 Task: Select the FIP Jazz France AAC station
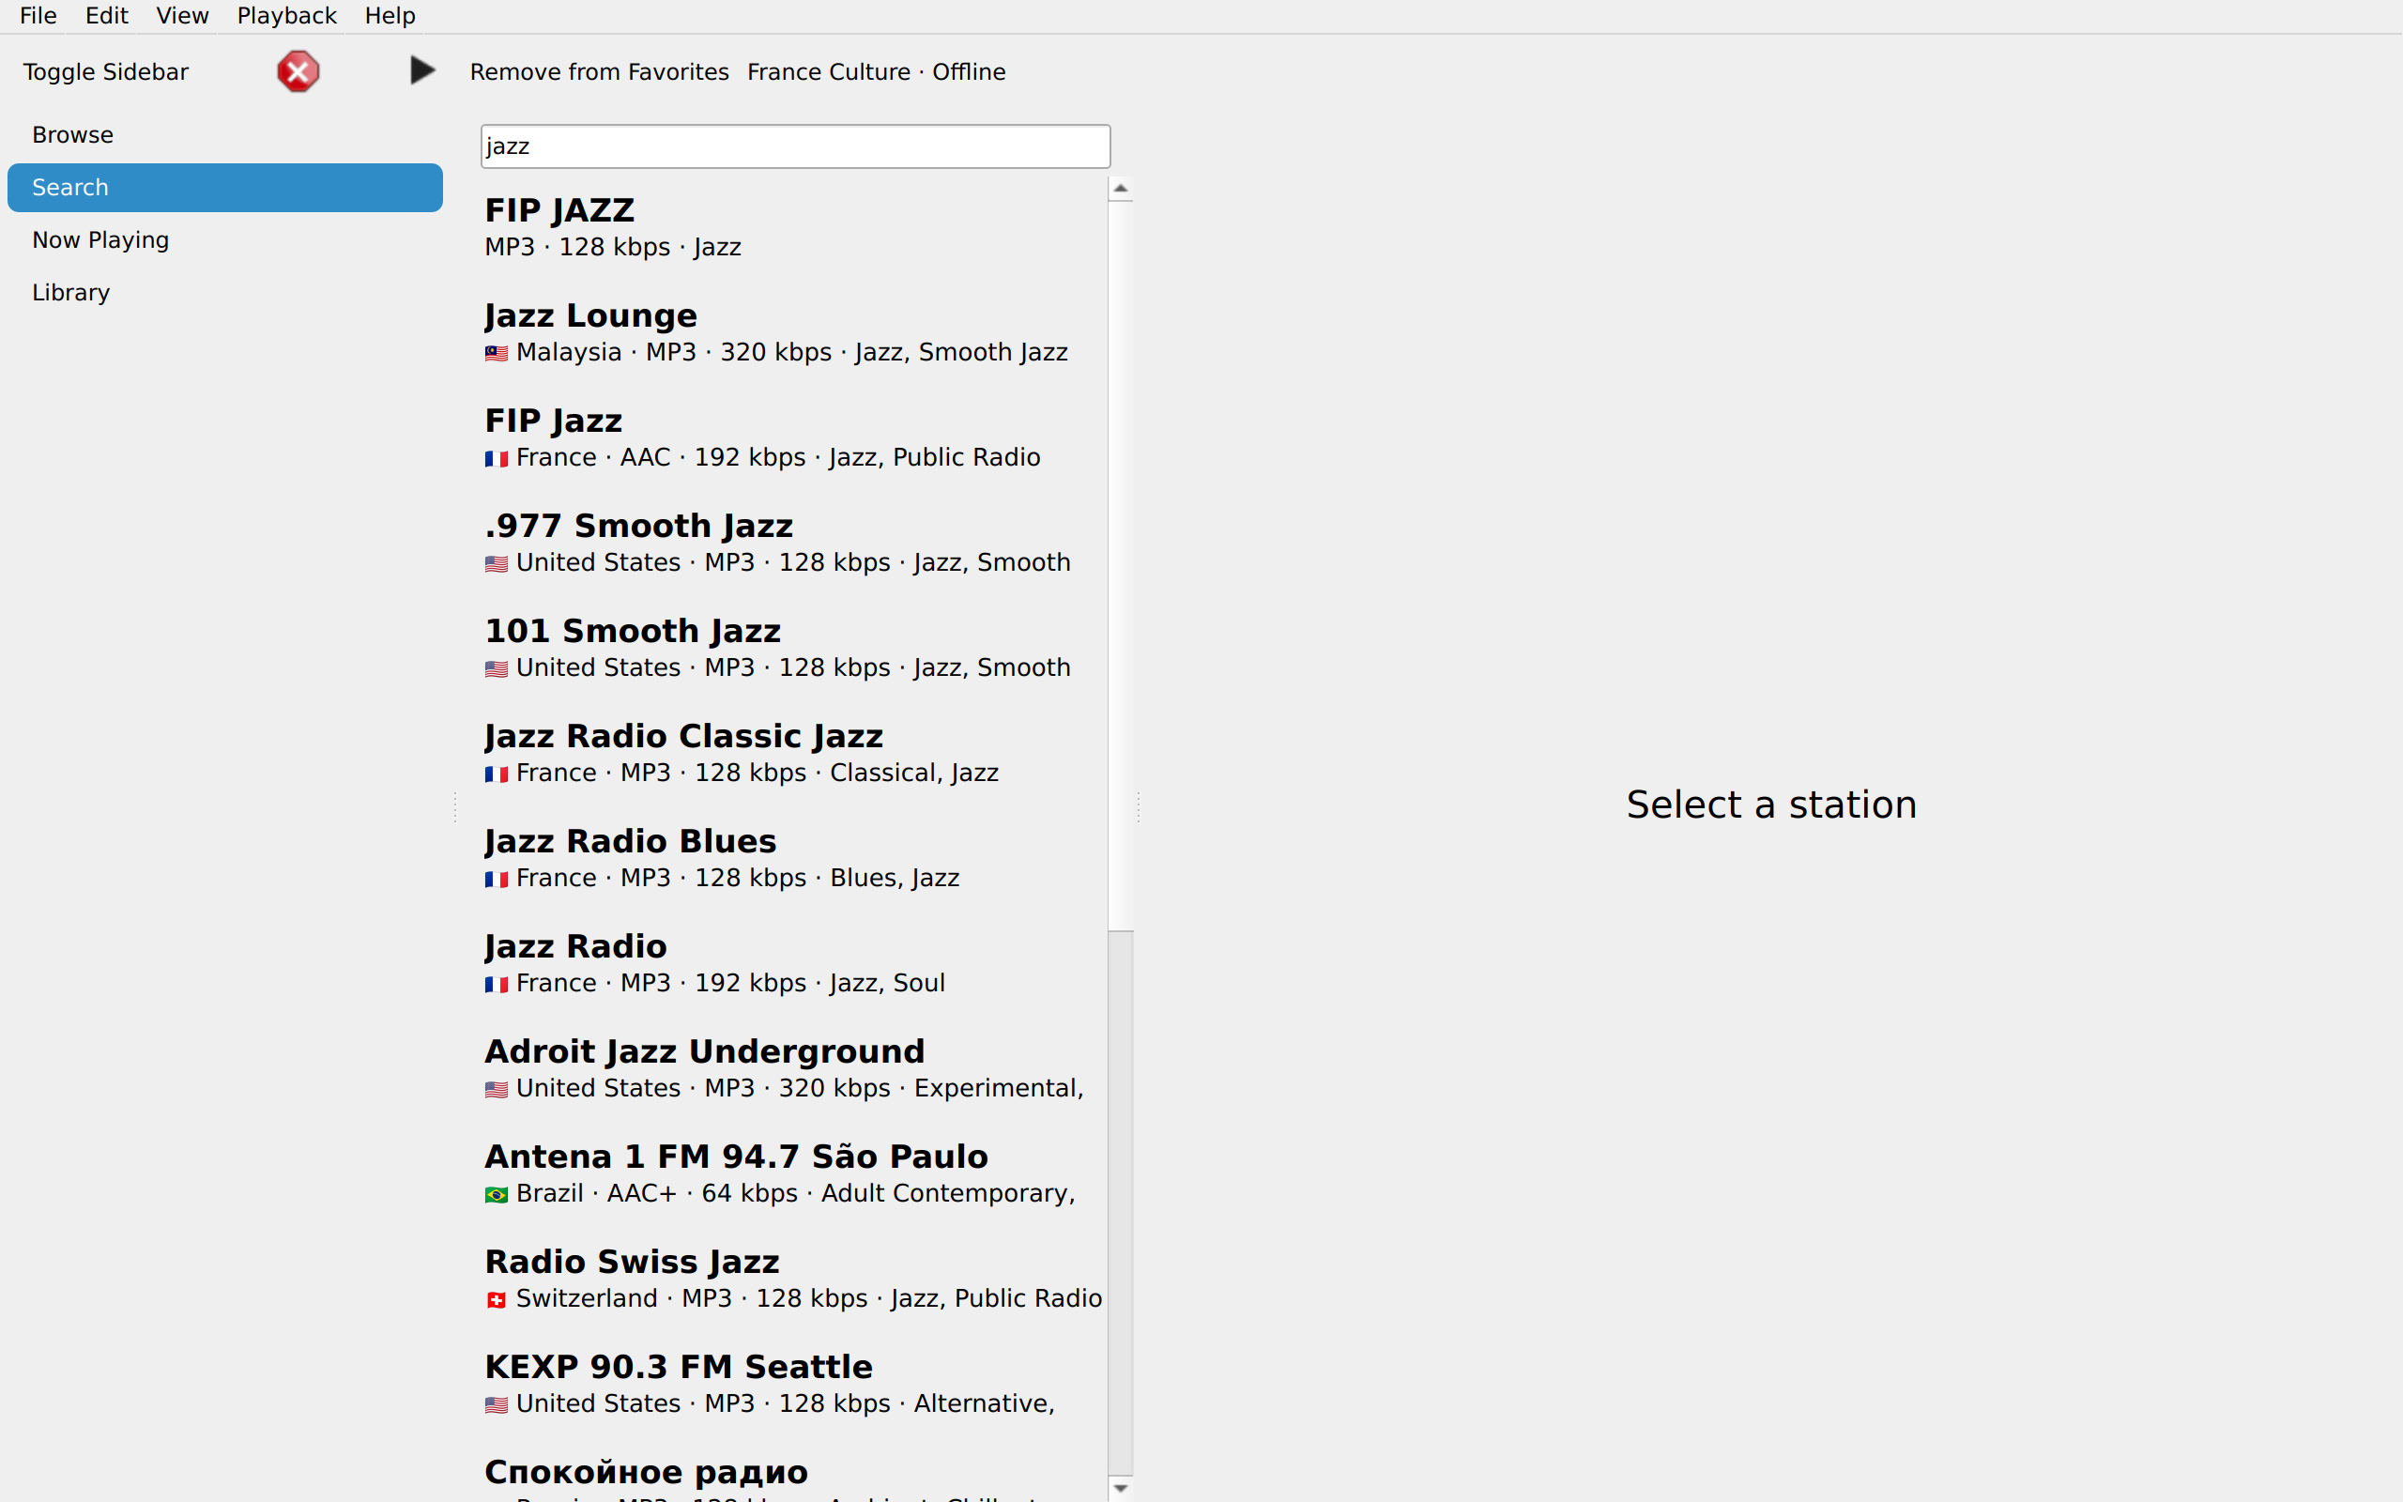coord(794,438)
